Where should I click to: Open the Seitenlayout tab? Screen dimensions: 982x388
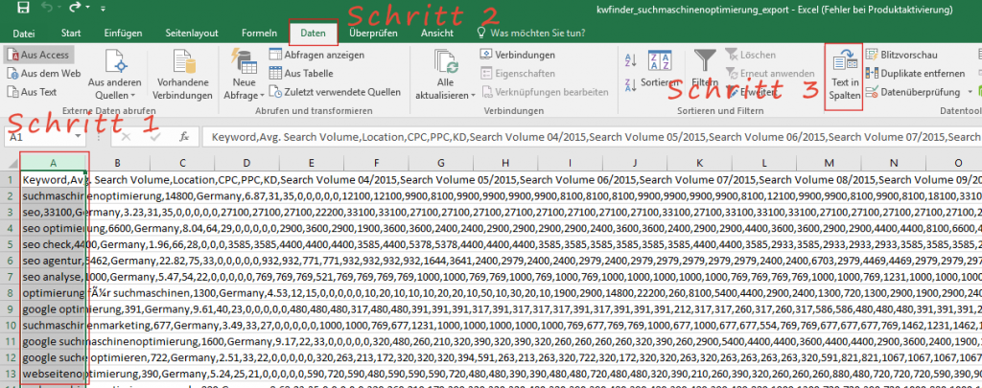[192, 34]
